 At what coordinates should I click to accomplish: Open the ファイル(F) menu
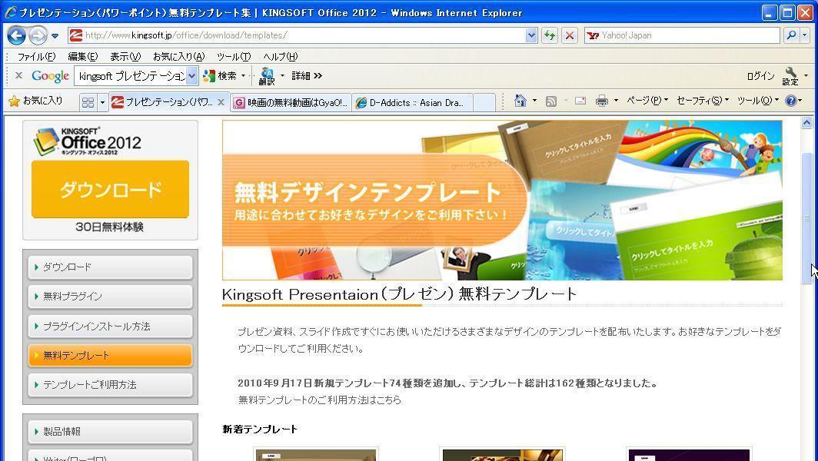[x=36, y=56]
